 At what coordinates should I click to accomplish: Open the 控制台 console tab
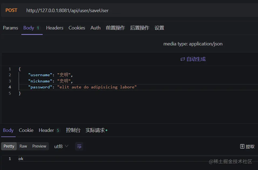[x=73, y=130]
